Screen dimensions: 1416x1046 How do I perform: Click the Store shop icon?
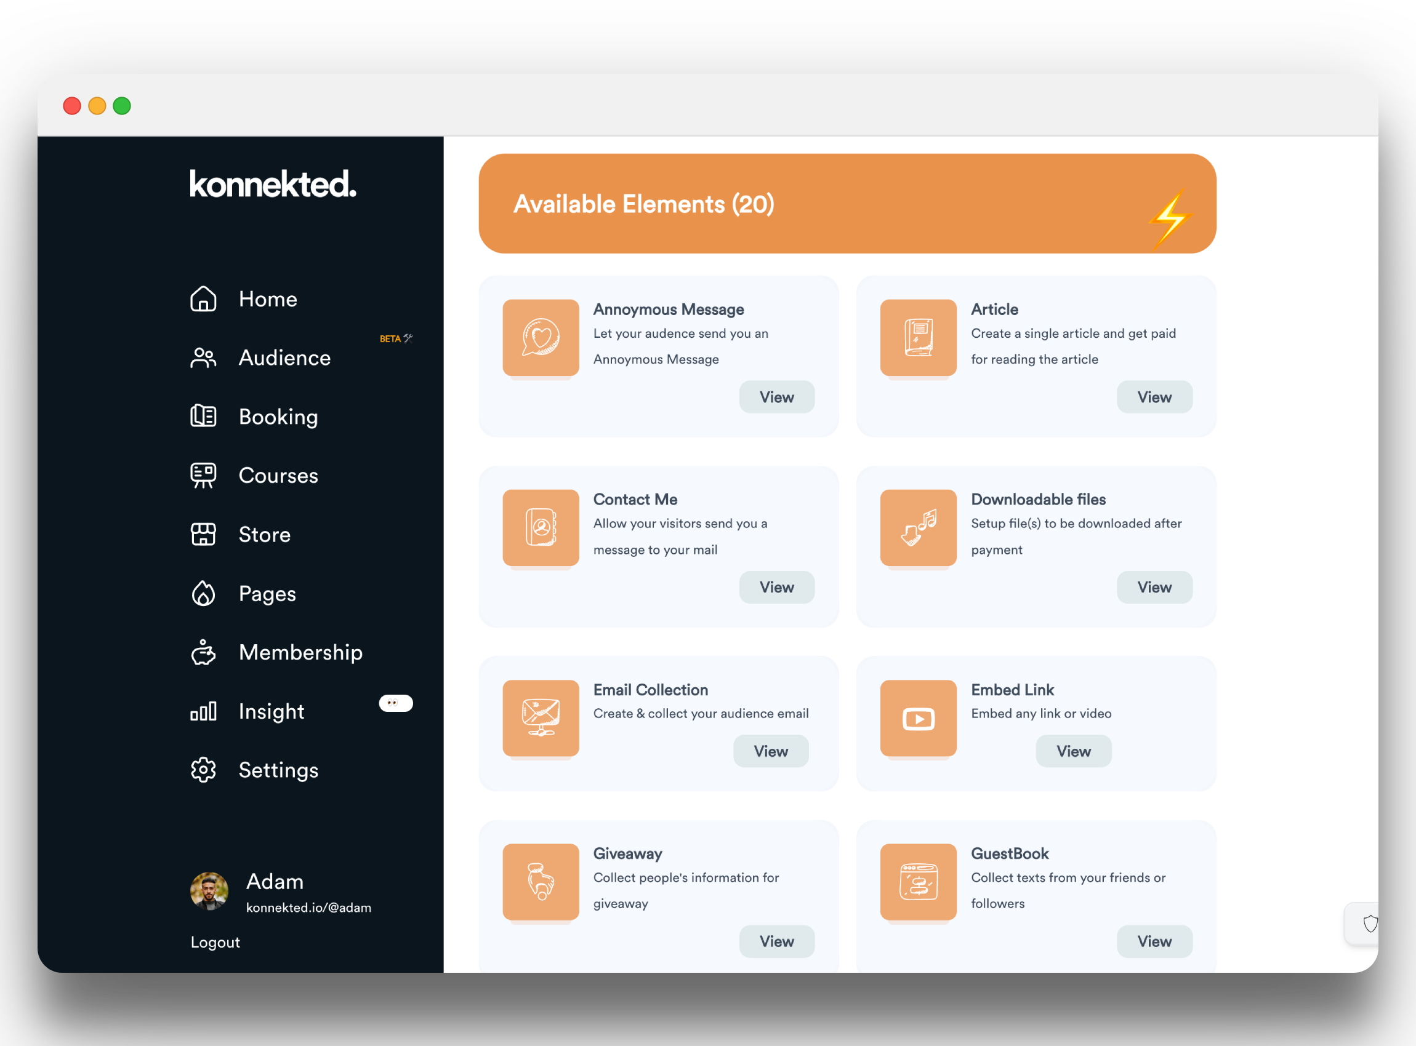tap(203, 535)
